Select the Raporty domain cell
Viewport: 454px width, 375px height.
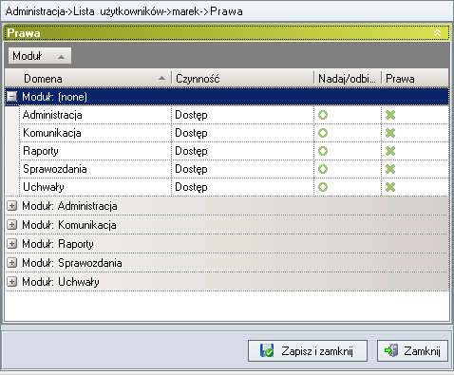95,151
